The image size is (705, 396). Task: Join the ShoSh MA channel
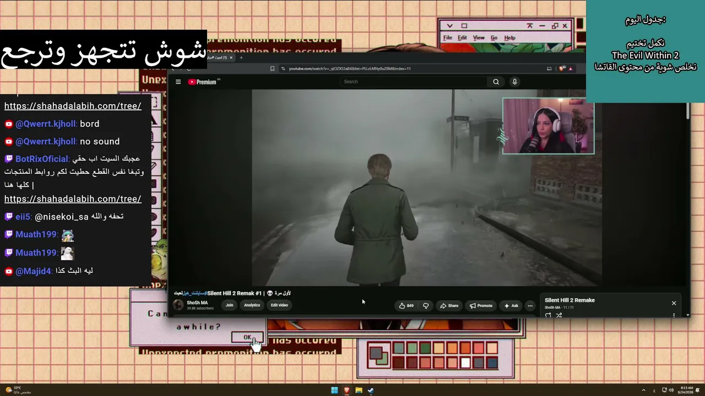pyautogui.click(x=229, y=305)
